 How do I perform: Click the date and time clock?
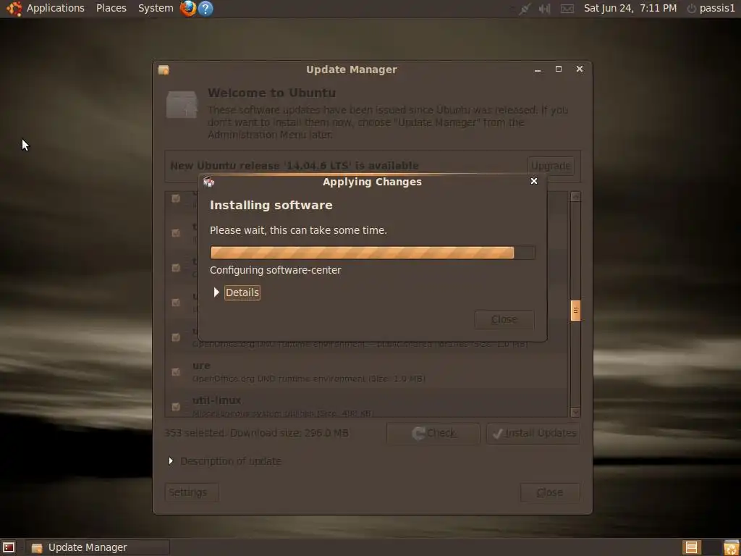[630, 9]
